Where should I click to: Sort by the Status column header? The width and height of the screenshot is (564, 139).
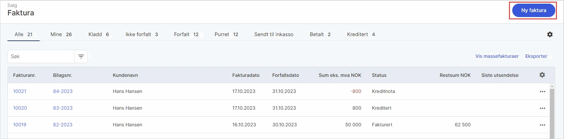pos(379,75)
